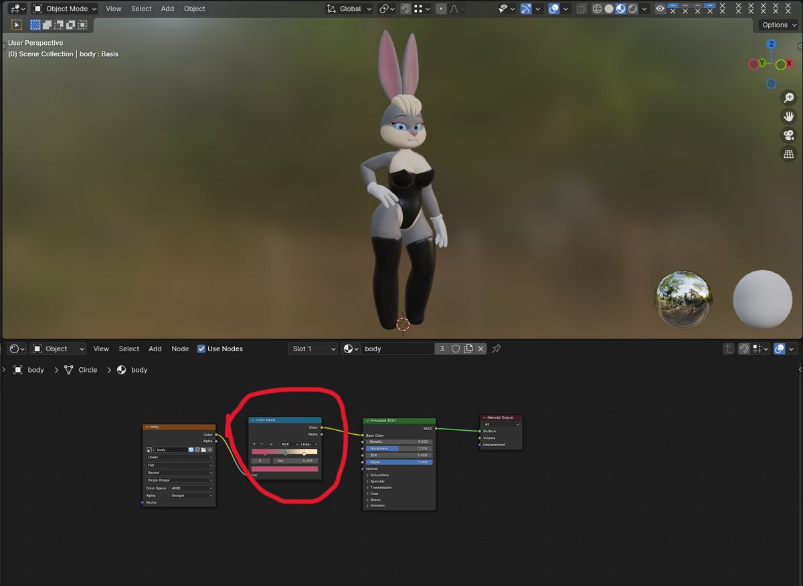Click the body material name field
Image resolution: width=803 pixels, height=586 pixels.
398,349
